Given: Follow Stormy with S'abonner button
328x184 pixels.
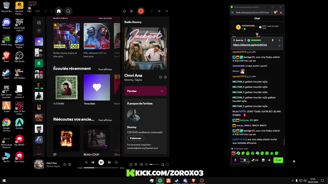Looking at the screenshot, I should tap(136, 138).
